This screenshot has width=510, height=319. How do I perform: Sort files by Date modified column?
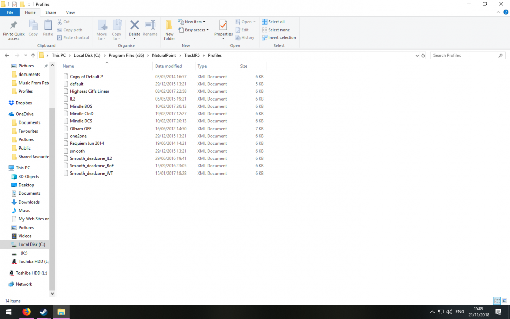(168, 66)
